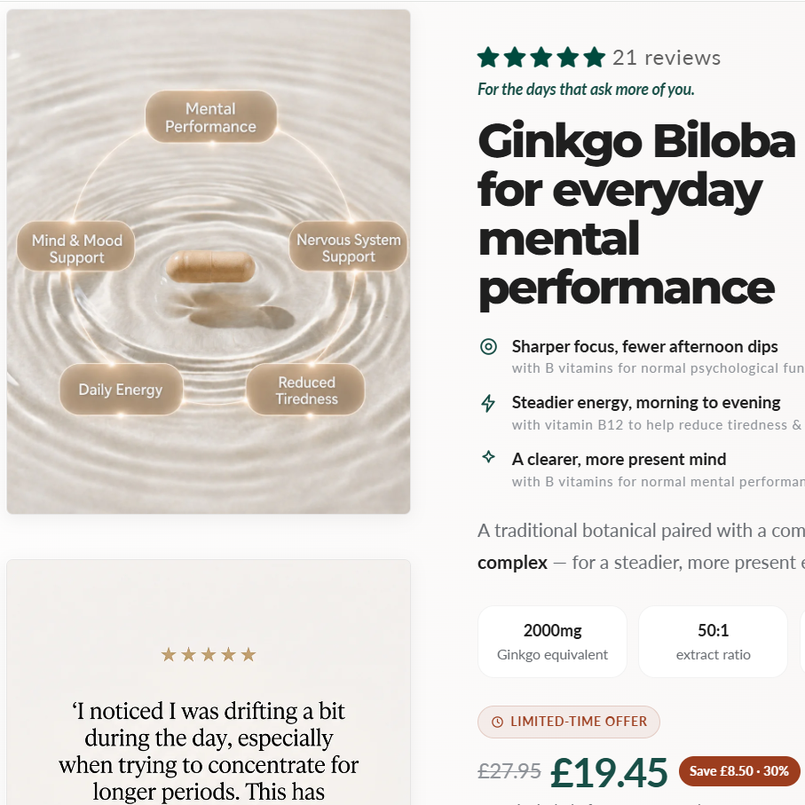Select the Reduced Tiredness label

point(306,389)
